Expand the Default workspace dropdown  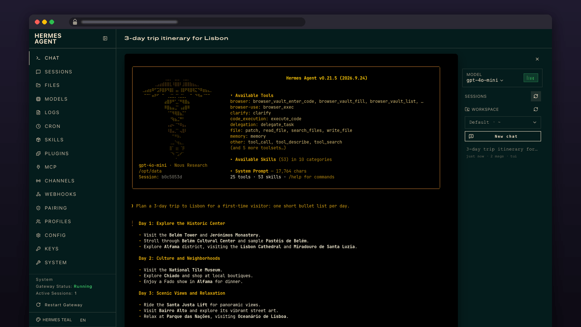[x=503, y=122]
